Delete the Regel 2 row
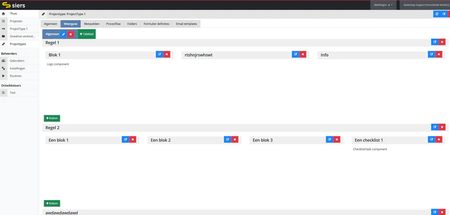This screenshot has height=215, width=450. coord(442,127)
